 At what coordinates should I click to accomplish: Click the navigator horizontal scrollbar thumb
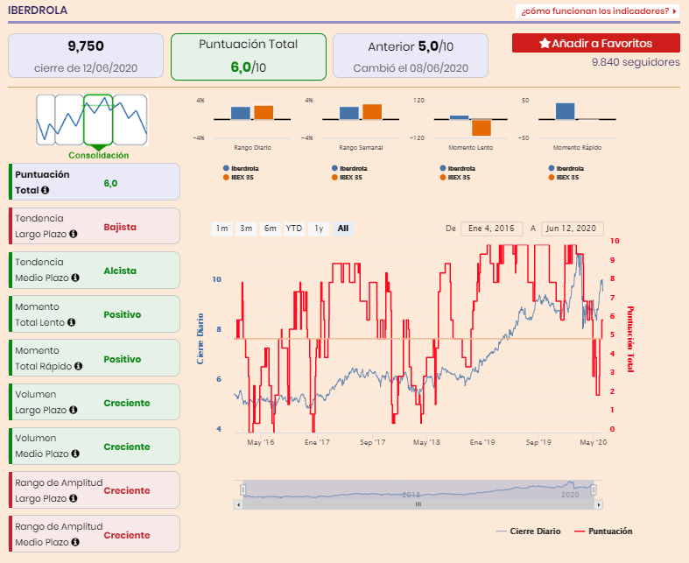(418, 504)
